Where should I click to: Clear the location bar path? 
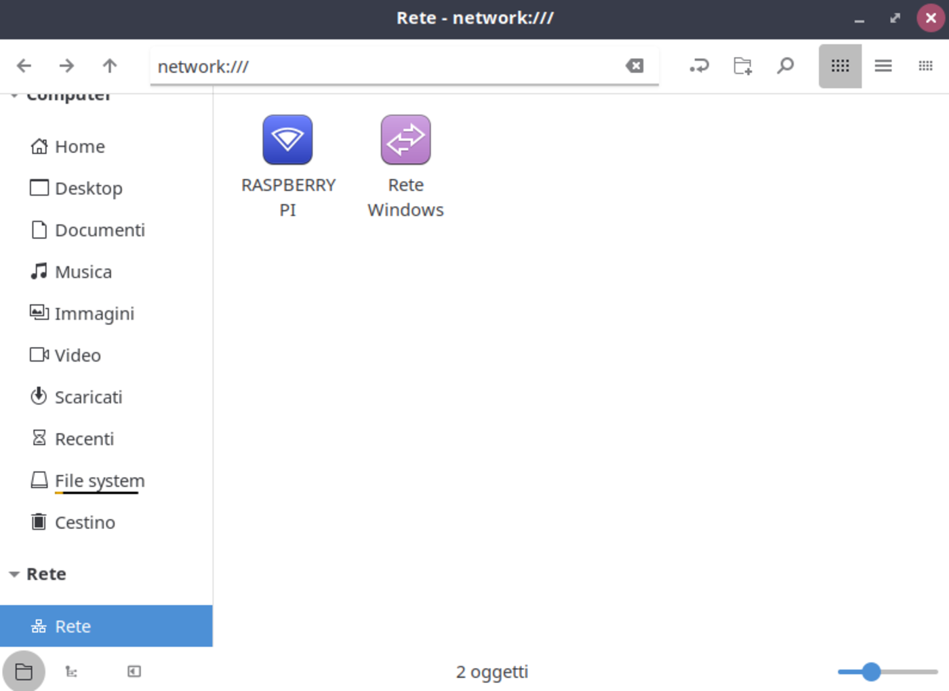tap(634, 65)
